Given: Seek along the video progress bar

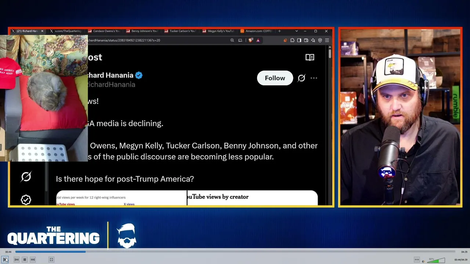Looking at the screenshot, I should click(235, 252).
